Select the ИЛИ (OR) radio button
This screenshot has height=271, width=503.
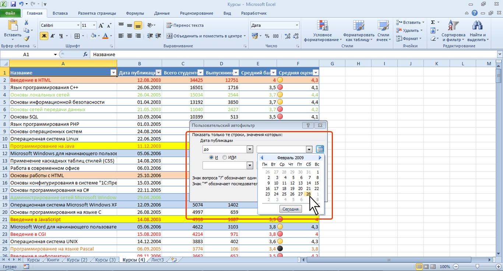225,158
